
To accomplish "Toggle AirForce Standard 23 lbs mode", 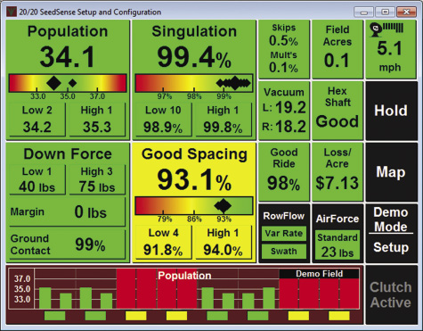I will point(338,244).
